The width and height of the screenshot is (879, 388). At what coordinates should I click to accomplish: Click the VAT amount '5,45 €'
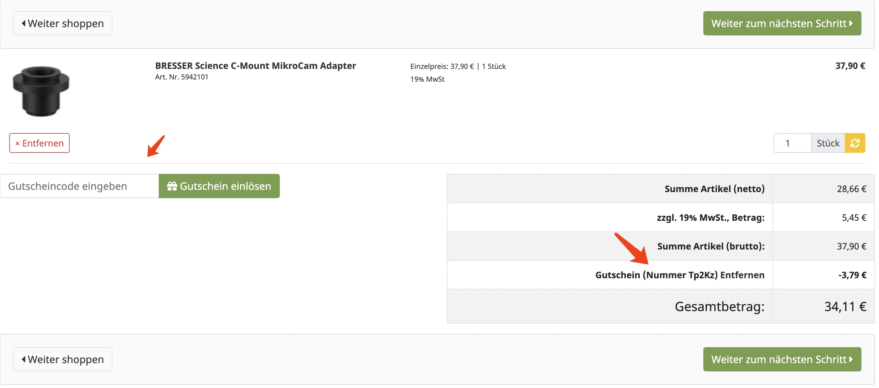click(854, 217)
